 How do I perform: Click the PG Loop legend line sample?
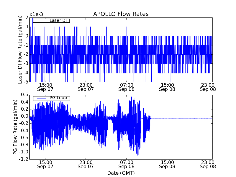click(x=41, y=99)
